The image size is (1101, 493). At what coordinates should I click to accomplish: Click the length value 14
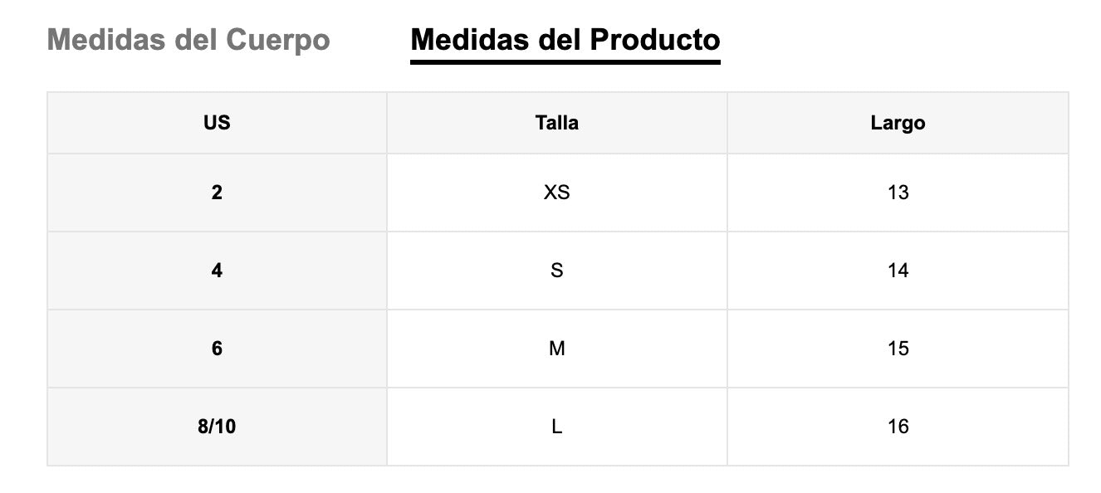898,271
